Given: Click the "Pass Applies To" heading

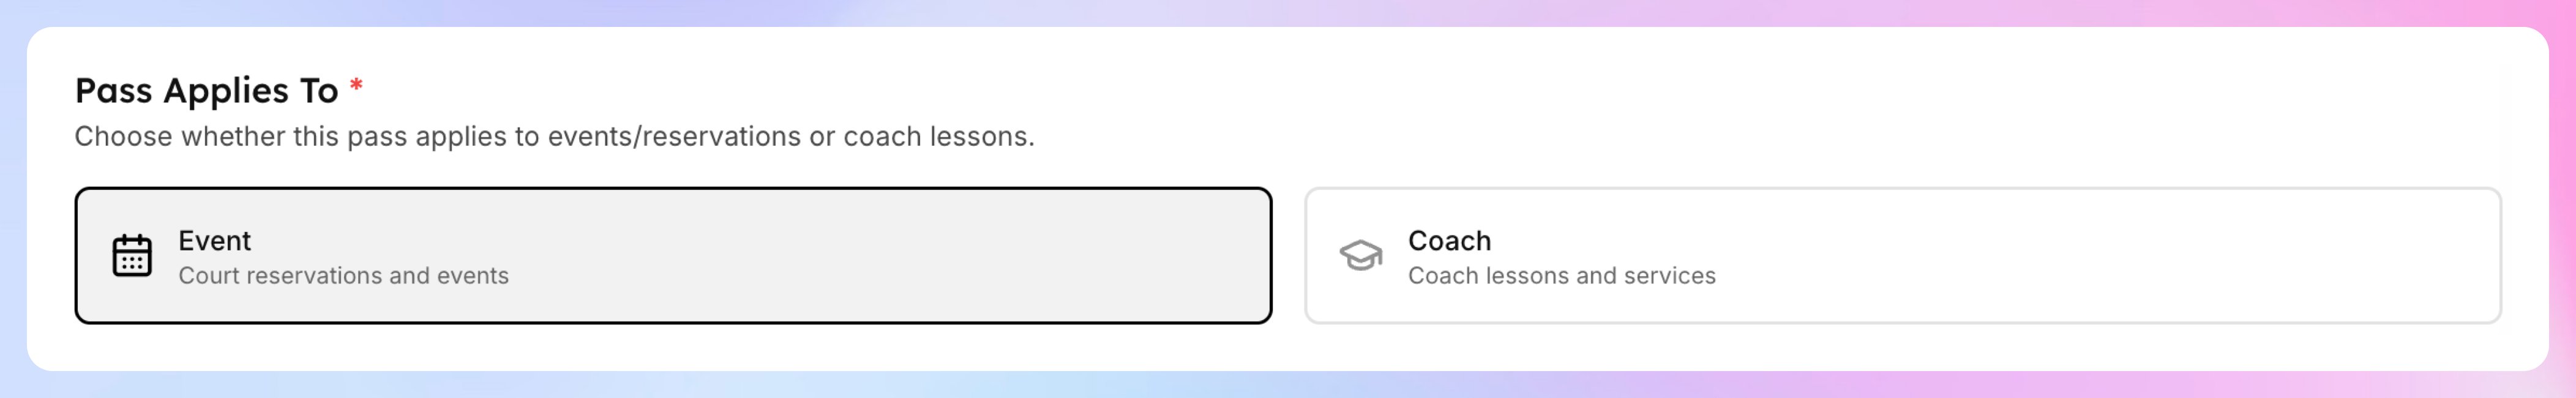Looking at the screenshot, I should (206, 91).
